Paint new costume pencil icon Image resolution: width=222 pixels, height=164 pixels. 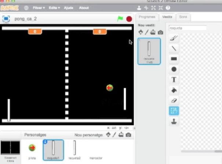pos(146,32)
